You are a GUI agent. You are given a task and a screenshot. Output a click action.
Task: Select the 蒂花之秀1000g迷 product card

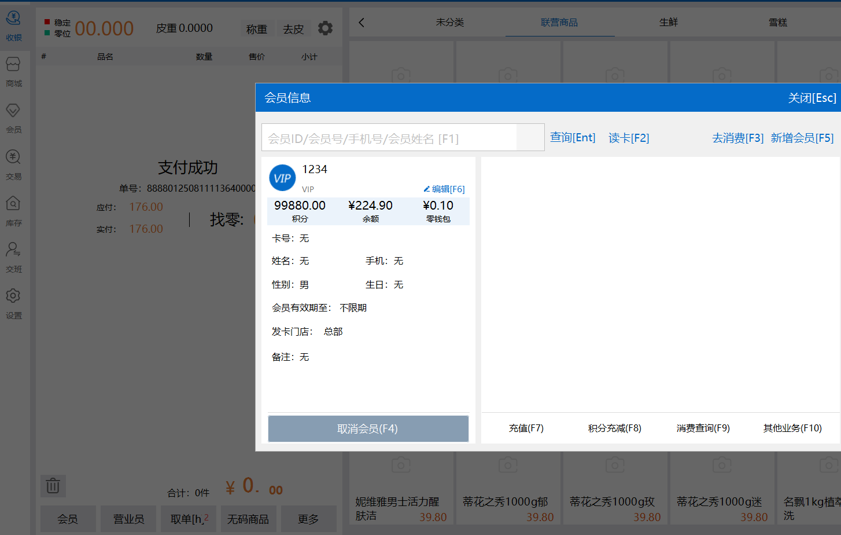(722, 489)
